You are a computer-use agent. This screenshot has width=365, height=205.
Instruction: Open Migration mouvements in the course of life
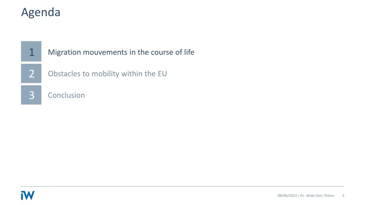(x=121, y=52)
